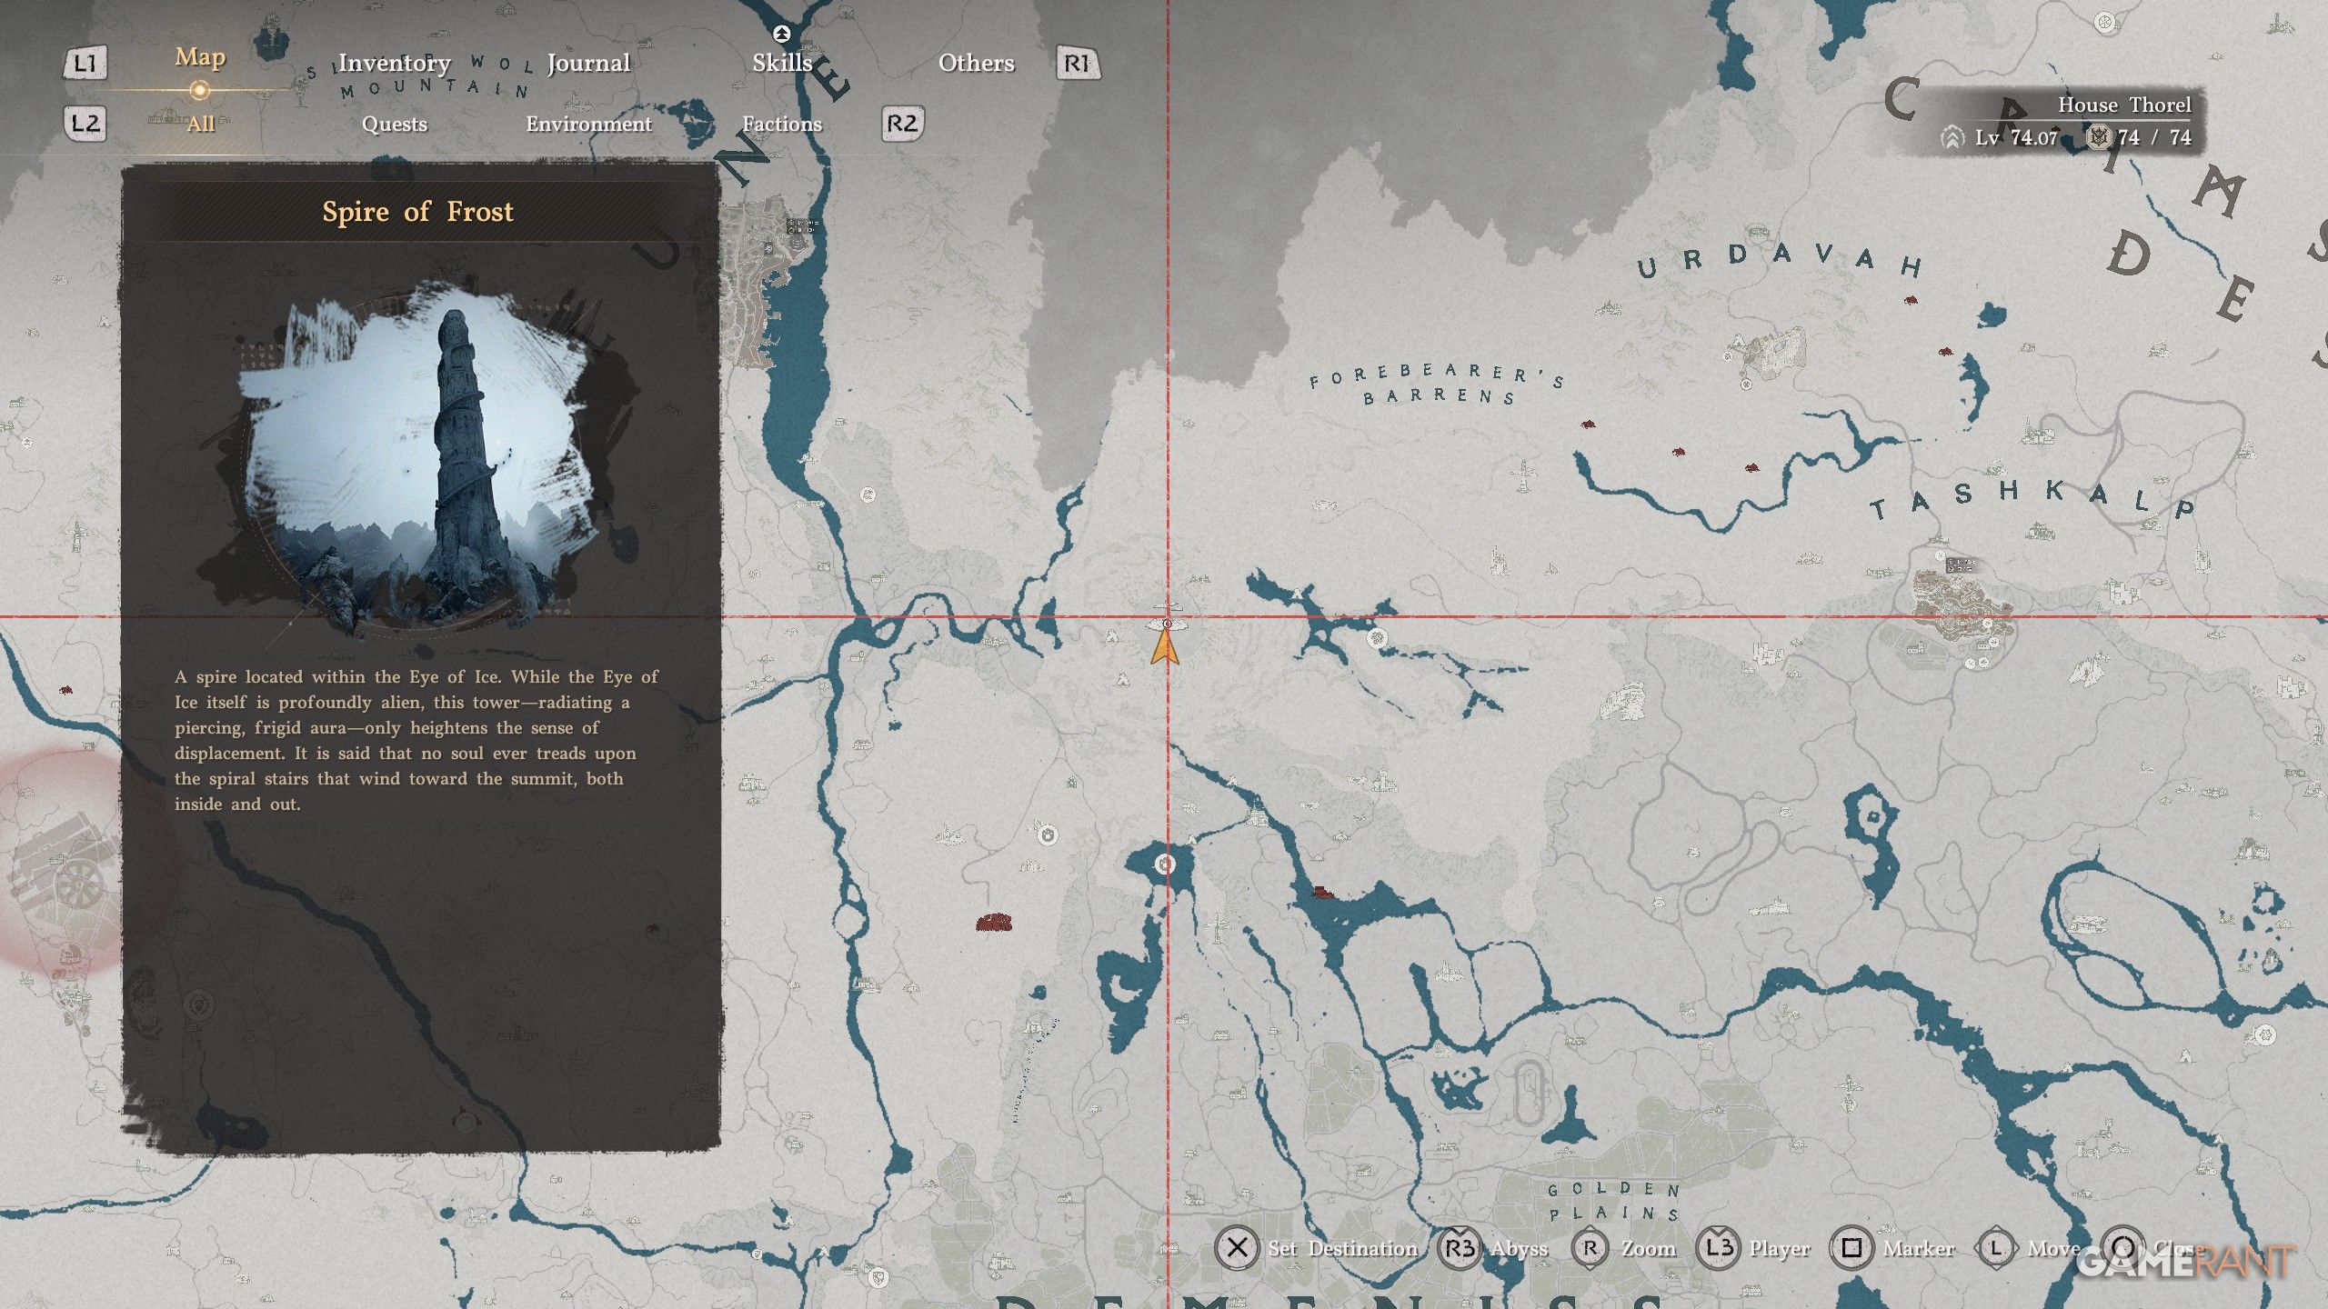Image resolution: width=2328 pixels, height=1309 pixels.
Task: Select the All map filter
Action: click(x=200, y=124)
